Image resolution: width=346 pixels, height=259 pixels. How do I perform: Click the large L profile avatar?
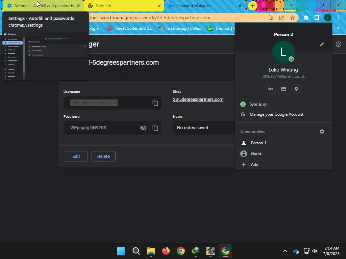[x=283, y=52]
